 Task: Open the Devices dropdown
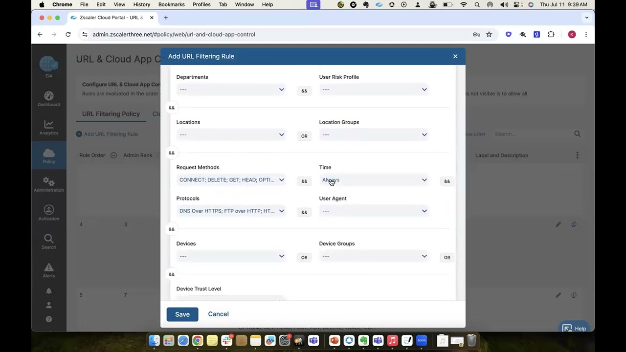[x=231, y=256]
